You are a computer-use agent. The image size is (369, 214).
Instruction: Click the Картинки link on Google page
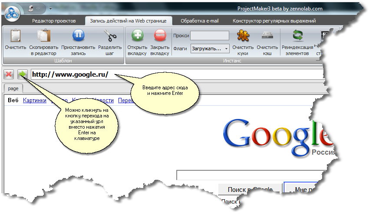click(x=35, y=101)
